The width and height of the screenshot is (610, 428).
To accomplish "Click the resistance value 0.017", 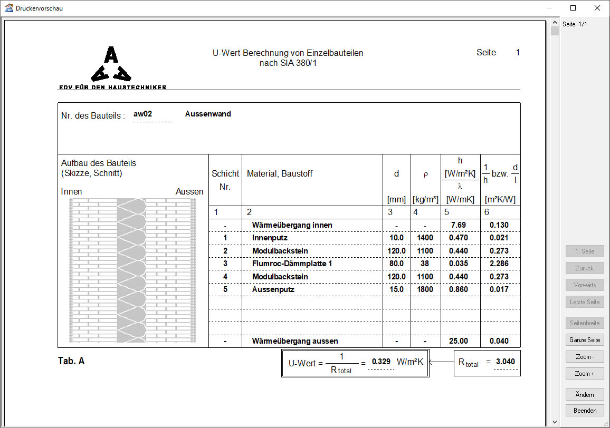I will (x=499, y=289).
